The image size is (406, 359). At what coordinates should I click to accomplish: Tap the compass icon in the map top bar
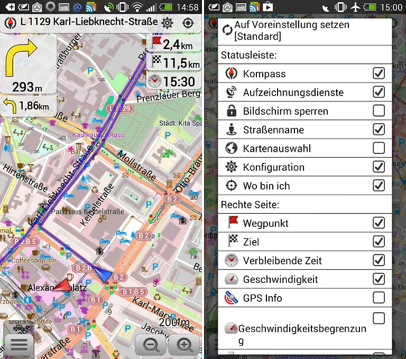(11, 23)
